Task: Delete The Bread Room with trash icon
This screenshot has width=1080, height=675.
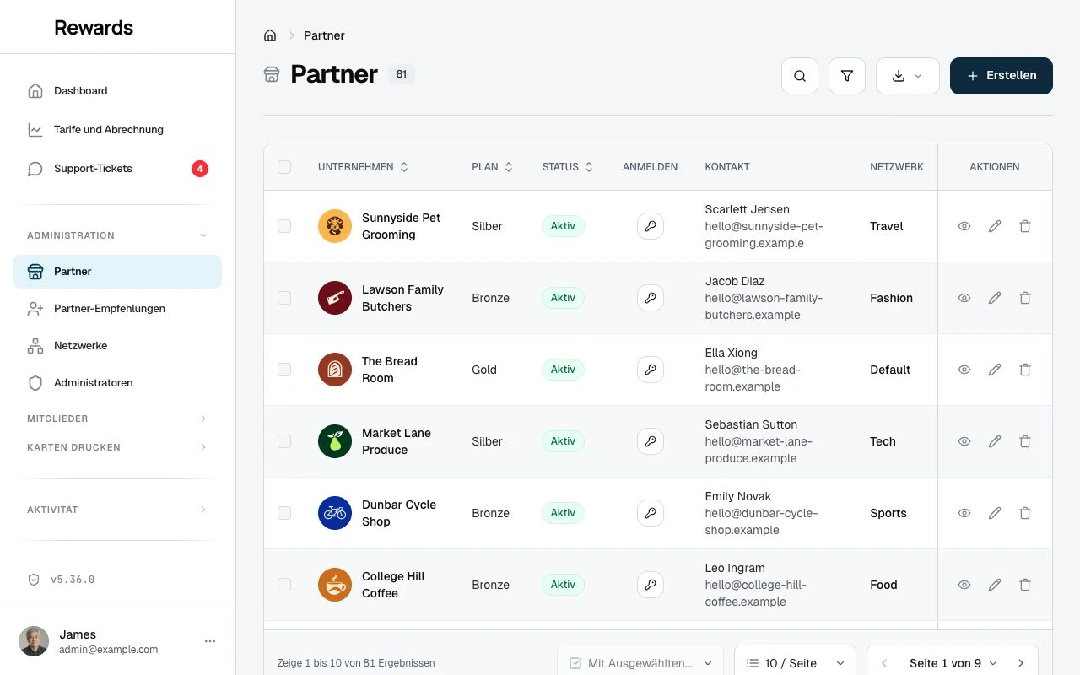Action: (1025, 370)
